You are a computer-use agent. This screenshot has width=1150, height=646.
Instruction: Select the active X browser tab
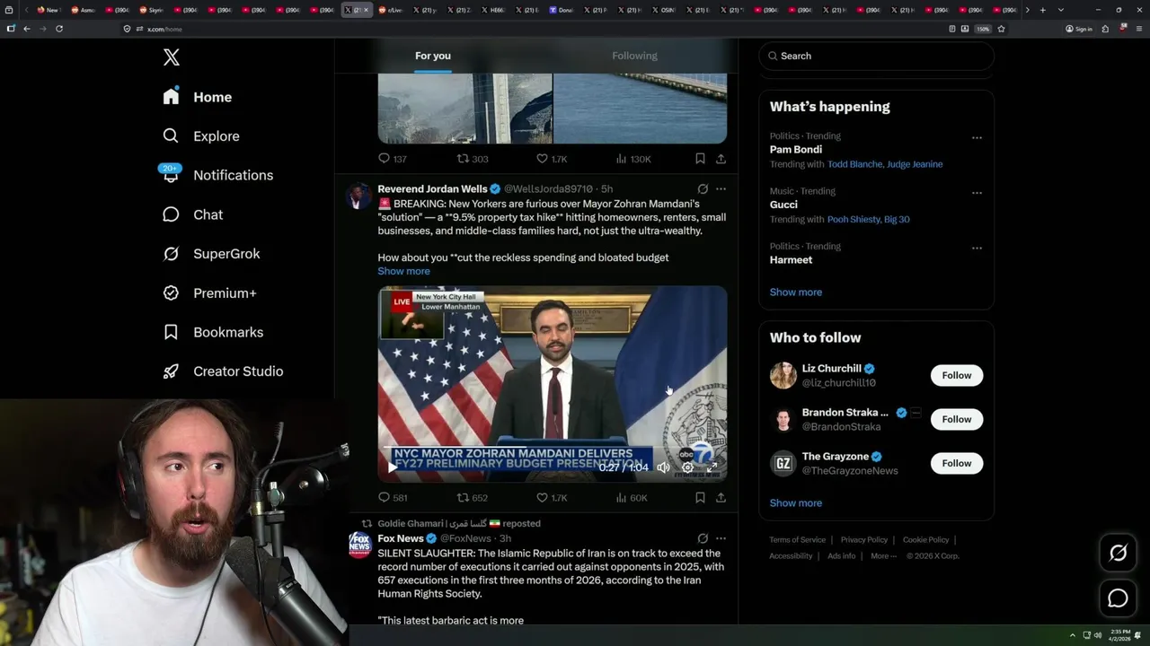point(356,10)
